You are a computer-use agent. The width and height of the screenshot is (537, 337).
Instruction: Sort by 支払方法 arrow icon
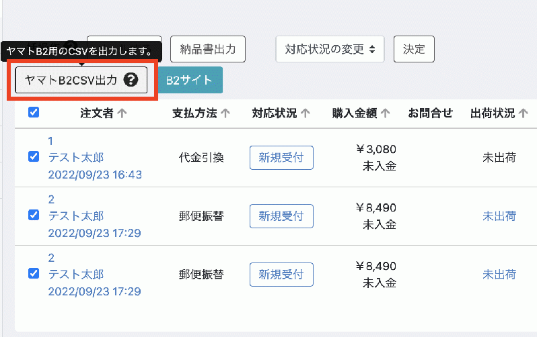[x=225, y=113]
